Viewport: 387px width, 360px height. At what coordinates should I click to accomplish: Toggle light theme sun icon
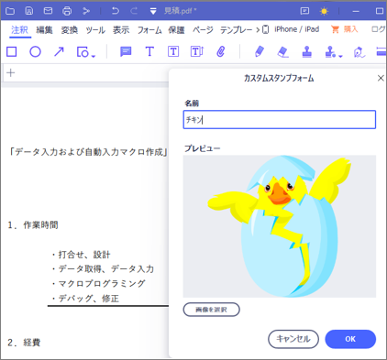point(324,11)
